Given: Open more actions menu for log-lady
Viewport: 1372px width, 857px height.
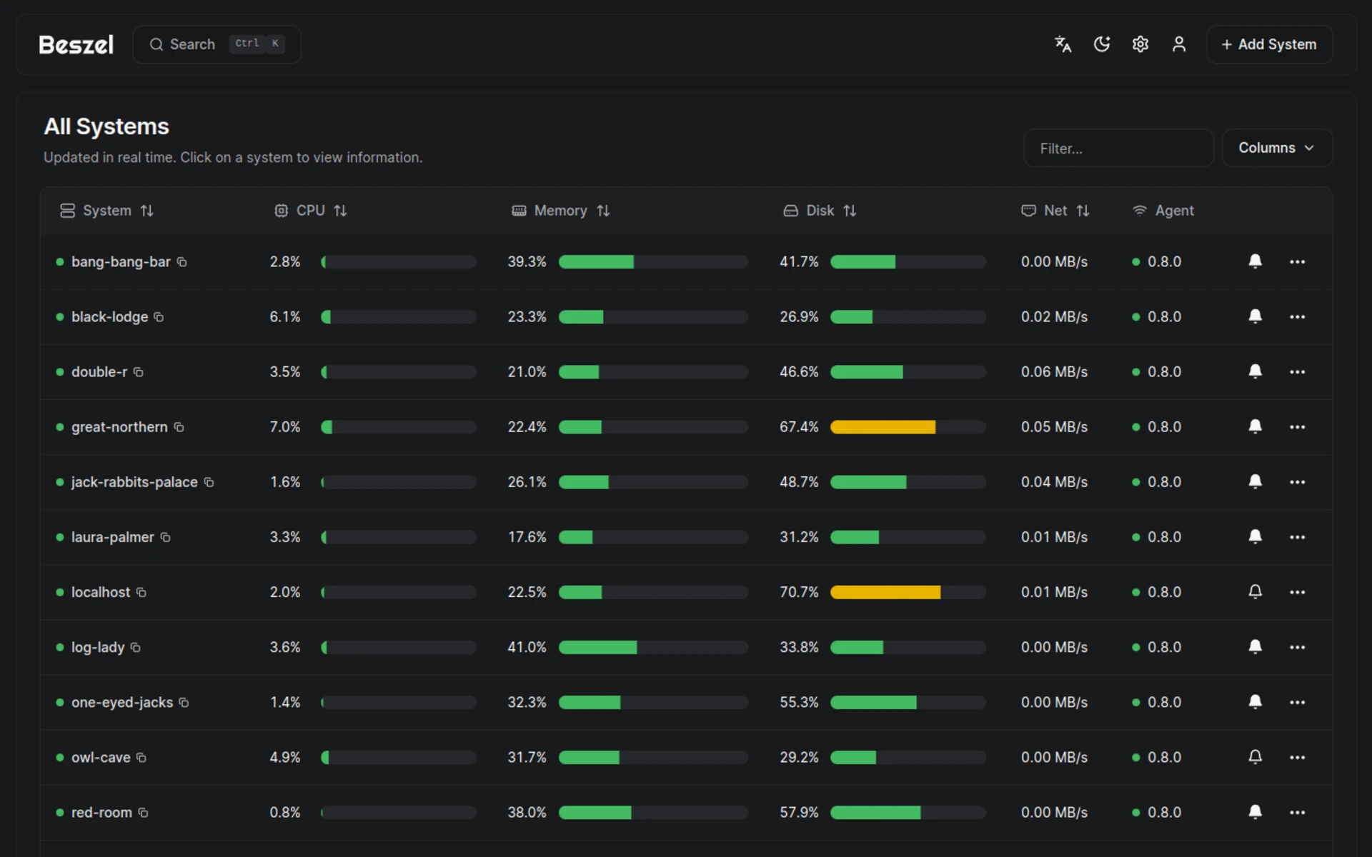Looking at the screenshot, I should (1298, 647).
